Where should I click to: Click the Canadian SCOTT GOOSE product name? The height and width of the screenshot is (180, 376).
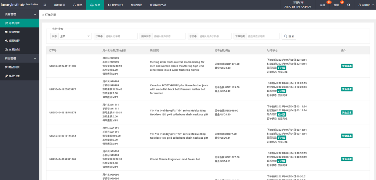[x=179, y=89]
